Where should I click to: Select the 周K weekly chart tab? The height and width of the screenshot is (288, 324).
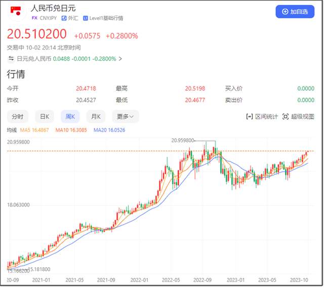click(x=70, y=116)
